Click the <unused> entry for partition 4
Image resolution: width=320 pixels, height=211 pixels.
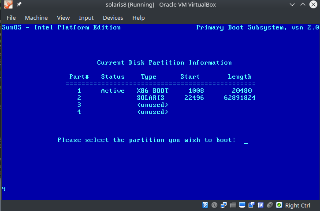153,112
